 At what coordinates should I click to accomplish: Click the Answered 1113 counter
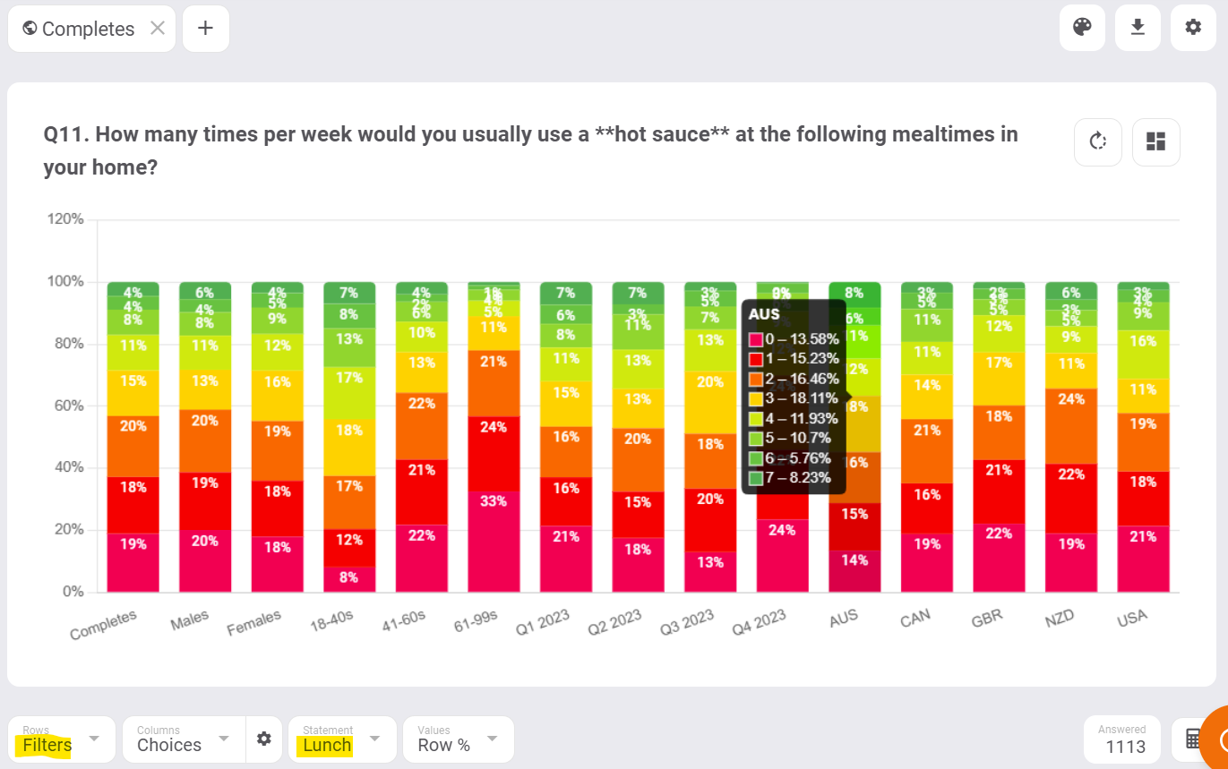[x=1122, y=739]
